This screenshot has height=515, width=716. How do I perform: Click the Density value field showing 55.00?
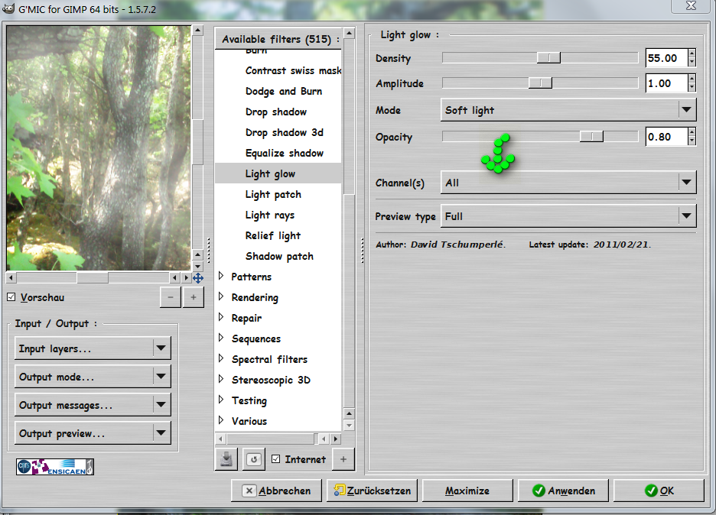(667, 58)
